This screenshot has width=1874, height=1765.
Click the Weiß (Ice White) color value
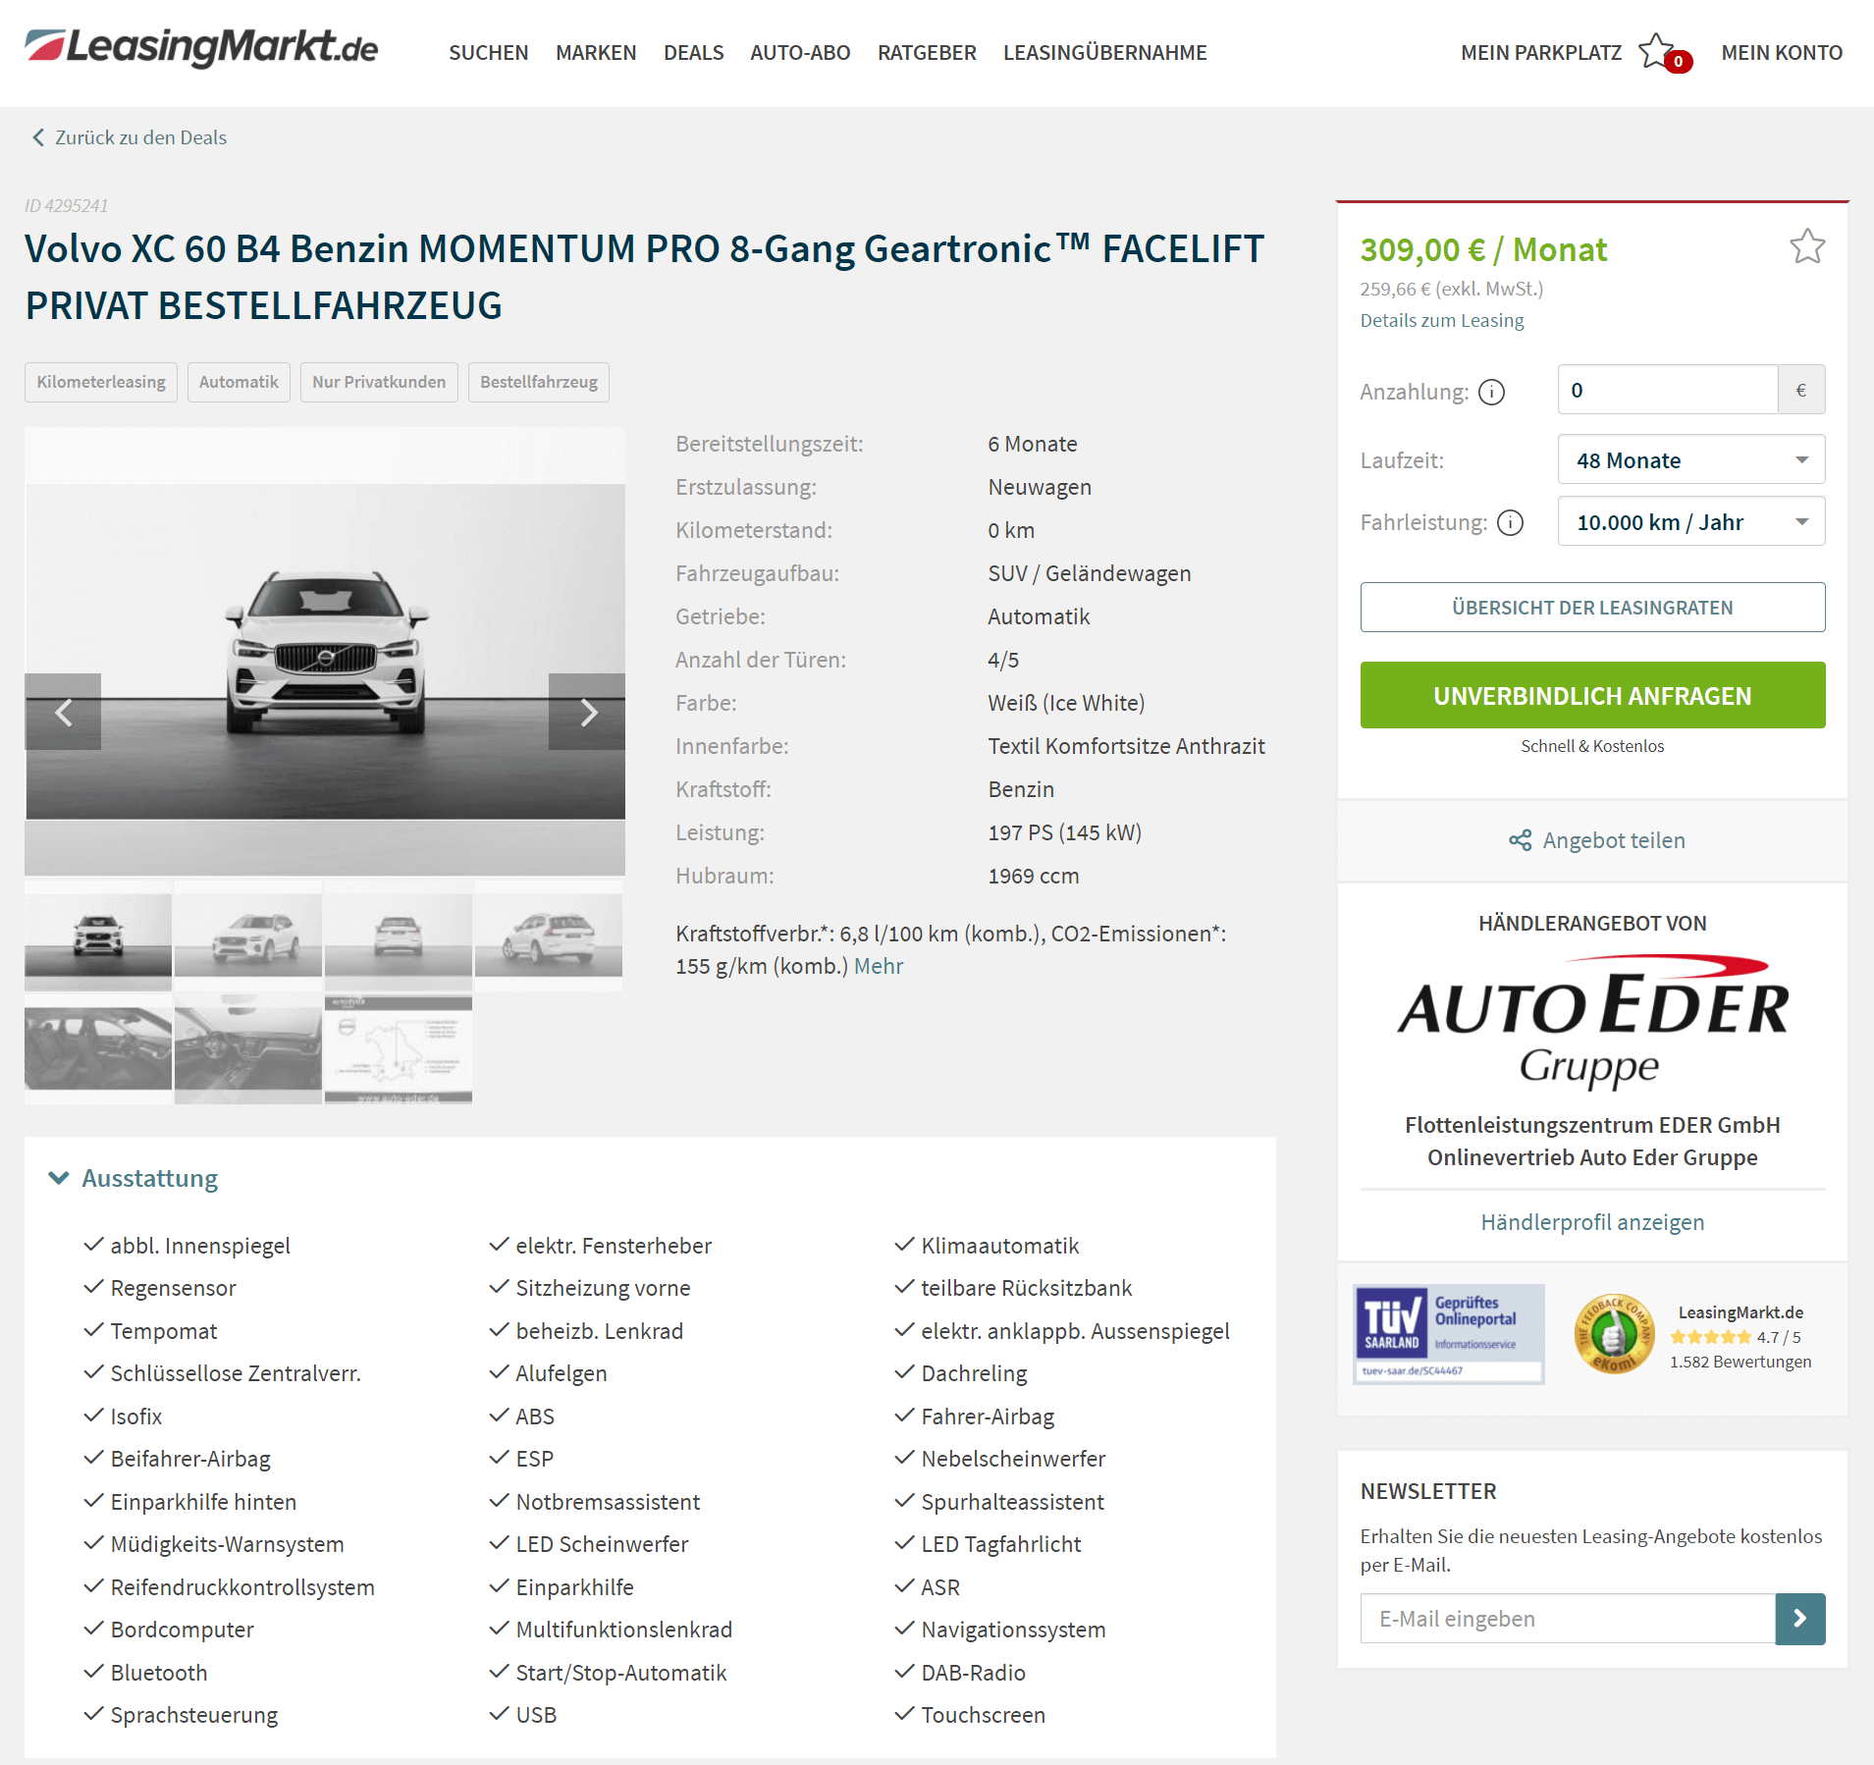pyautogui.click(x=1066, y=703)
